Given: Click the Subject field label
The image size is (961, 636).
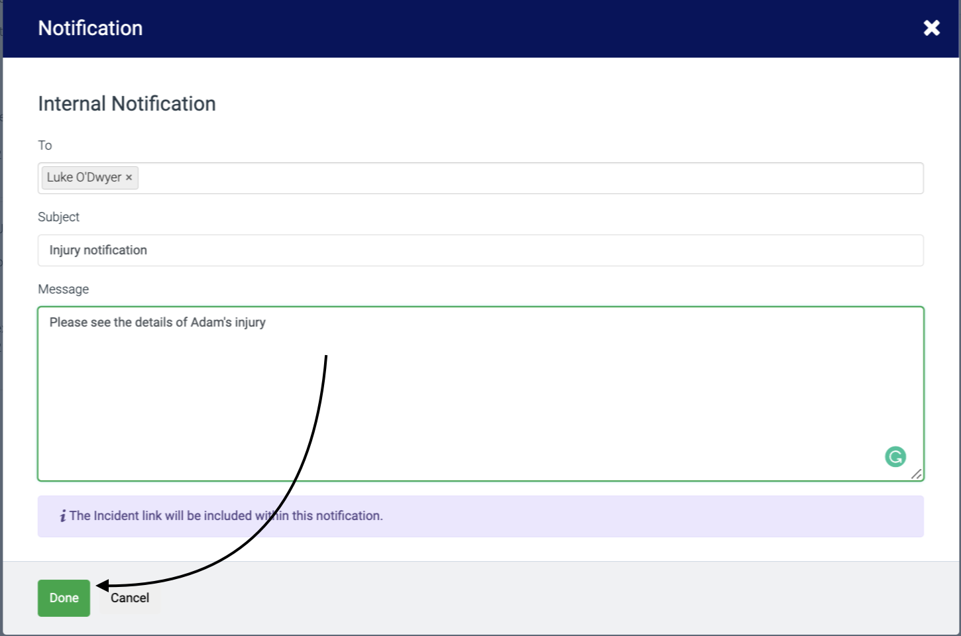Looking at the screenshot, I should tap(58, 217).
